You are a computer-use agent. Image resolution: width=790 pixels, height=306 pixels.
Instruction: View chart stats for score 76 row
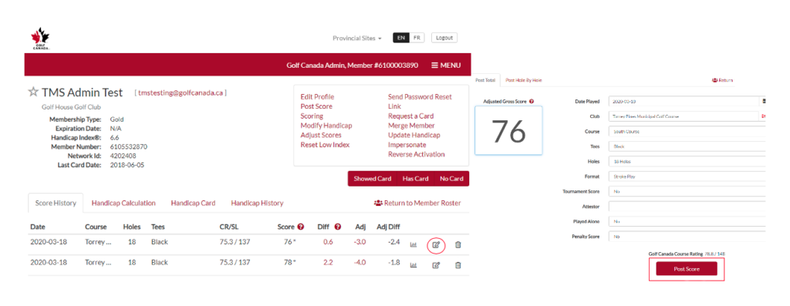(x=414, y=245)
